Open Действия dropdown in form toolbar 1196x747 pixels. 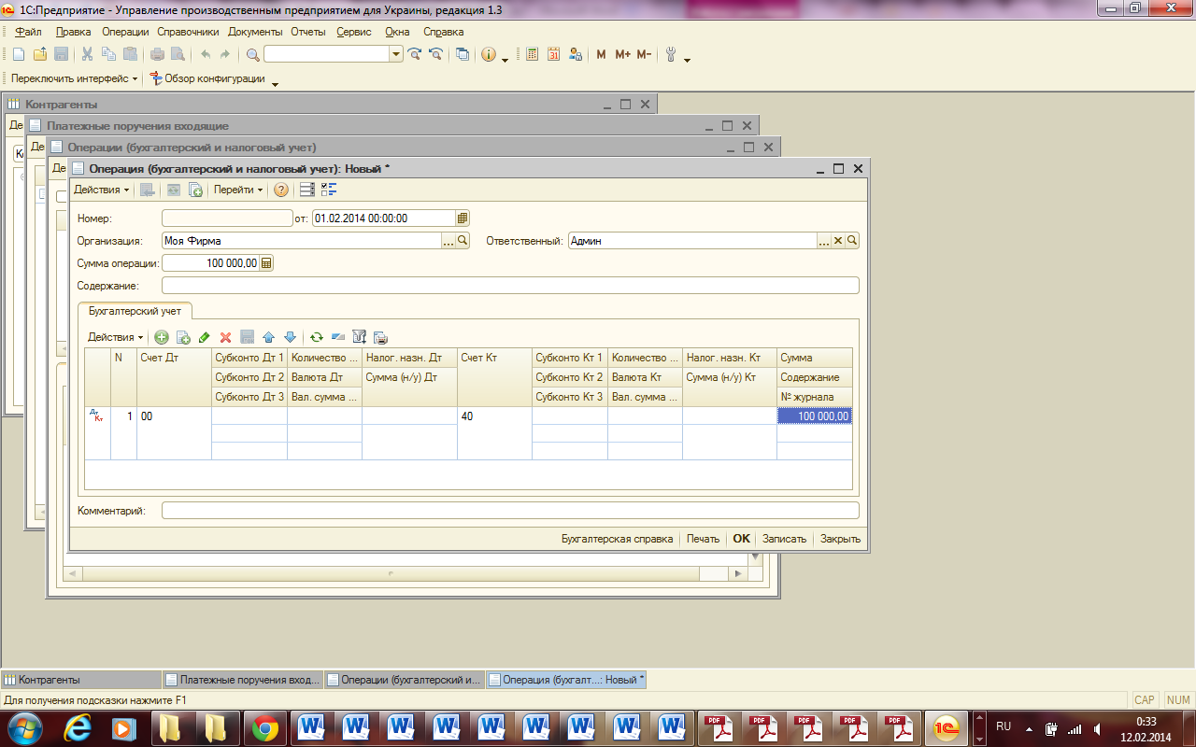[101, 190]
